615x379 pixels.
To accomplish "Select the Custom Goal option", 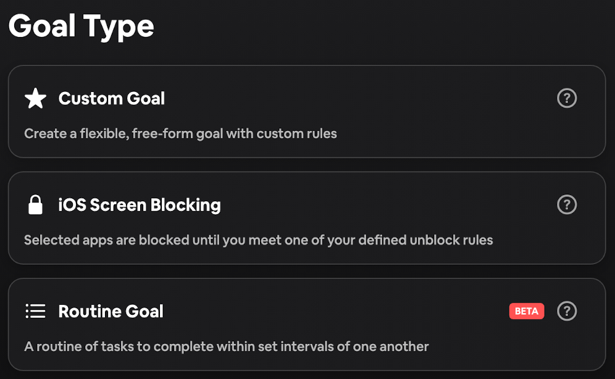I will click(x=307, y=111).
